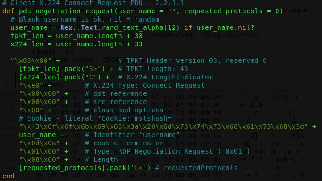Click the X.224 LengthIndicator comment

(165, 77)
